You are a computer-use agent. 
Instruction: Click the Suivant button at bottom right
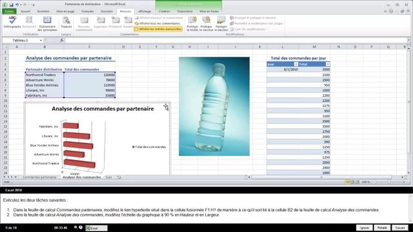point(400,227)
